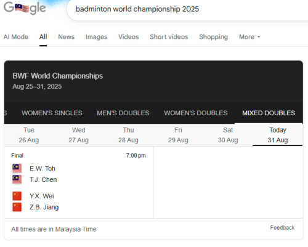Click the Google logo with Malaysian flag
This screenshot has width=308, height=247.
click(x=25, y=8)
